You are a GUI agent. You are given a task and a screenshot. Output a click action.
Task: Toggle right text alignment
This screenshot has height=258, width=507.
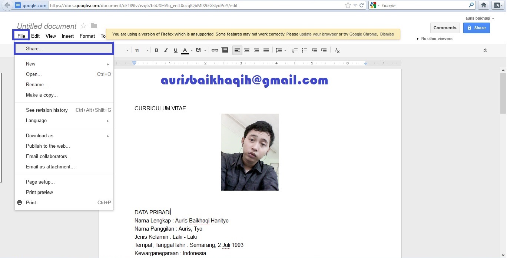click(x=256, y=50)
